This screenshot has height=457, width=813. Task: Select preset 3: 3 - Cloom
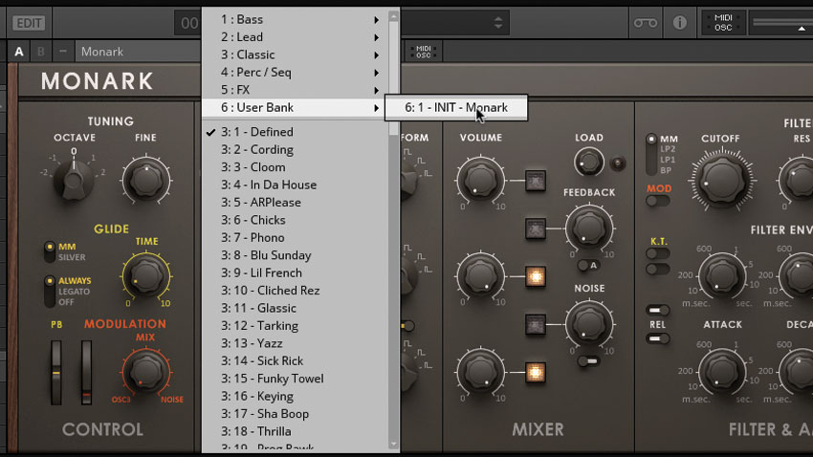tap(296, 167)
